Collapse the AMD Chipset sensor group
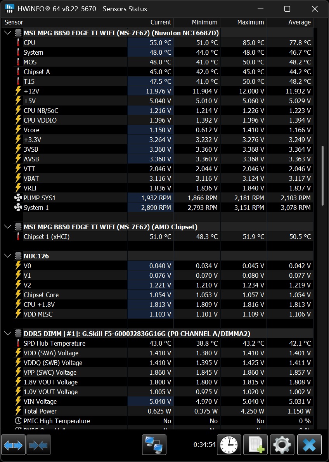 point(8,227)
